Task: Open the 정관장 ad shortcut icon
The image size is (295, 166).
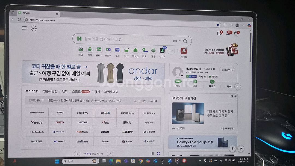Action: [184, 51]
